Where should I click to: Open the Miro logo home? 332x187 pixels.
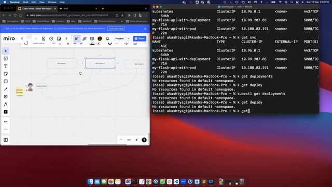[9, 38]
